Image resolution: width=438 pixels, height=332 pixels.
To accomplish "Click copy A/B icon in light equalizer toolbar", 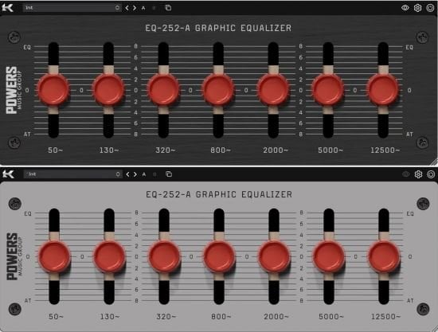I will pos(169,174).
